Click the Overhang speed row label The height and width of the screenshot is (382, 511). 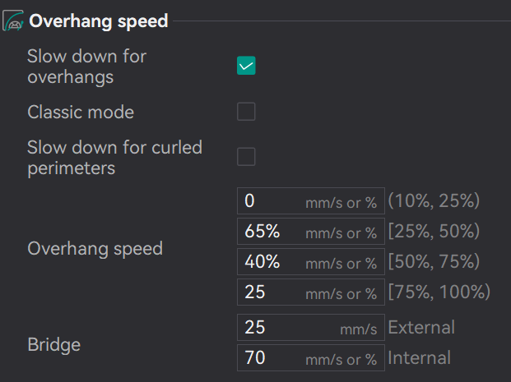pyautogui.click(x=95, y=248)
